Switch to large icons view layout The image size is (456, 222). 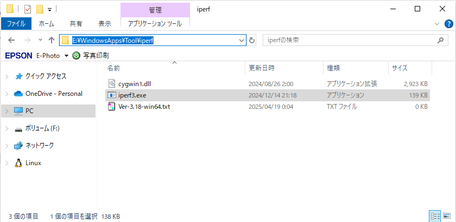446,216
